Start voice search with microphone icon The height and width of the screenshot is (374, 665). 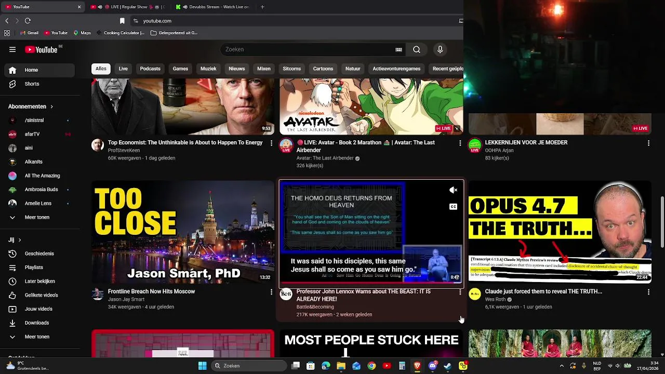[440, 49]
